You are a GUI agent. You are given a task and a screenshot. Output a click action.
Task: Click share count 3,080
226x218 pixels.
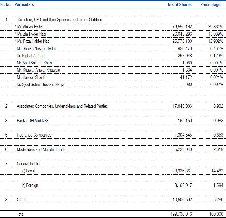coord(187,84)
